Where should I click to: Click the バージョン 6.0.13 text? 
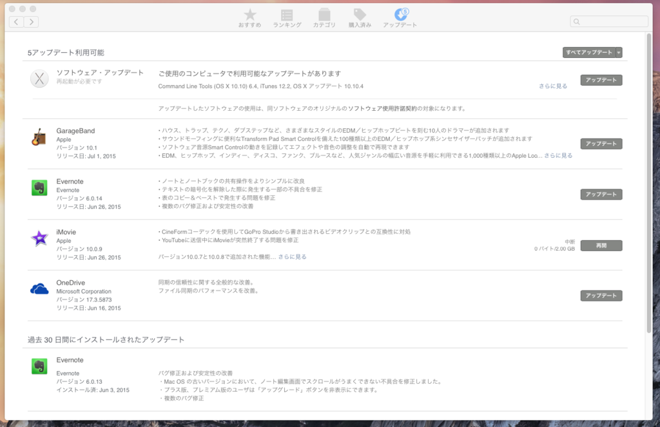(79, 381)
